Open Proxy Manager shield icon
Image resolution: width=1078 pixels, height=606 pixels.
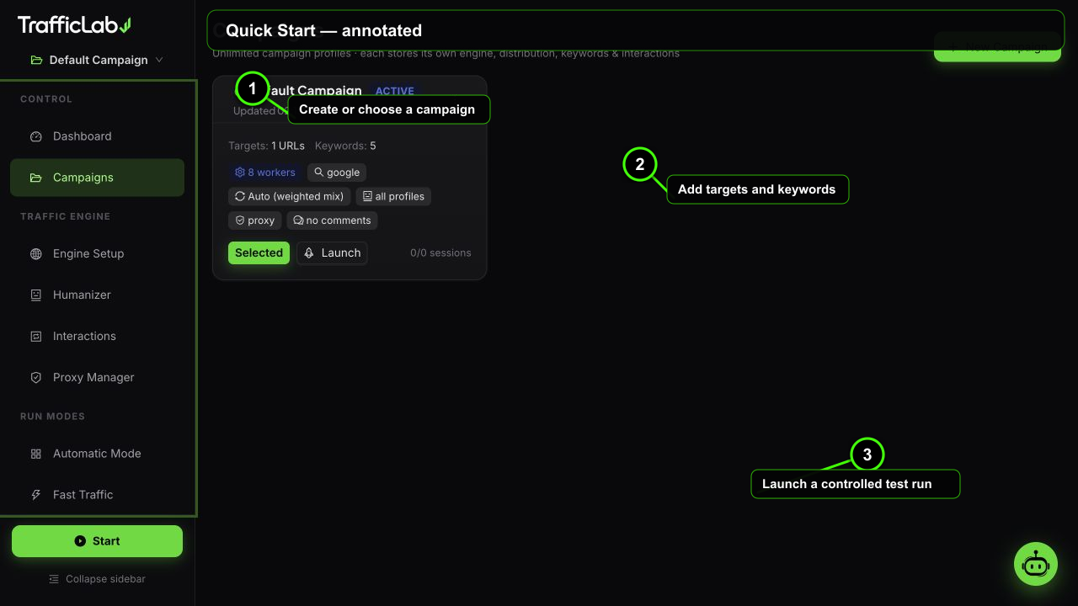35,377
